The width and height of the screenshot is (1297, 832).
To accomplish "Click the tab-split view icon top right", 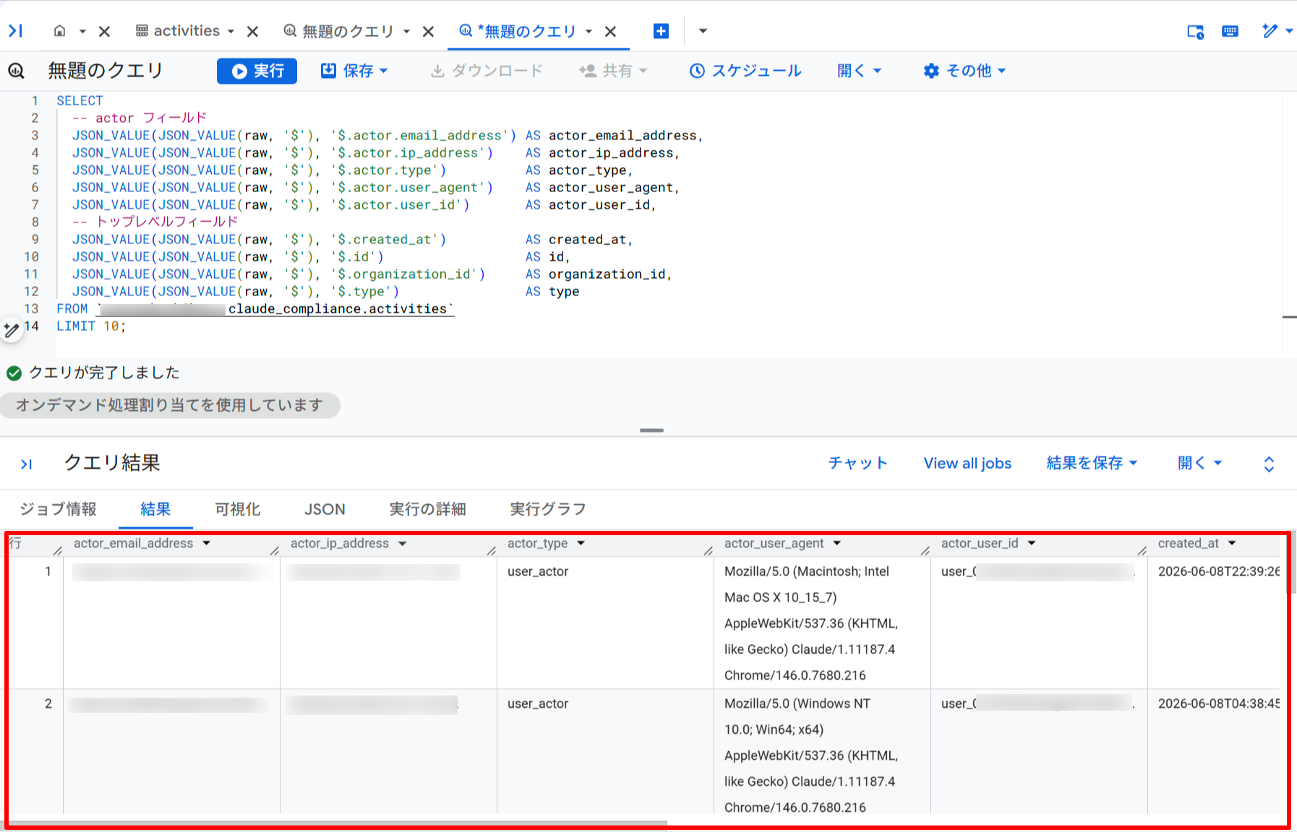I will coord(1196,31).
